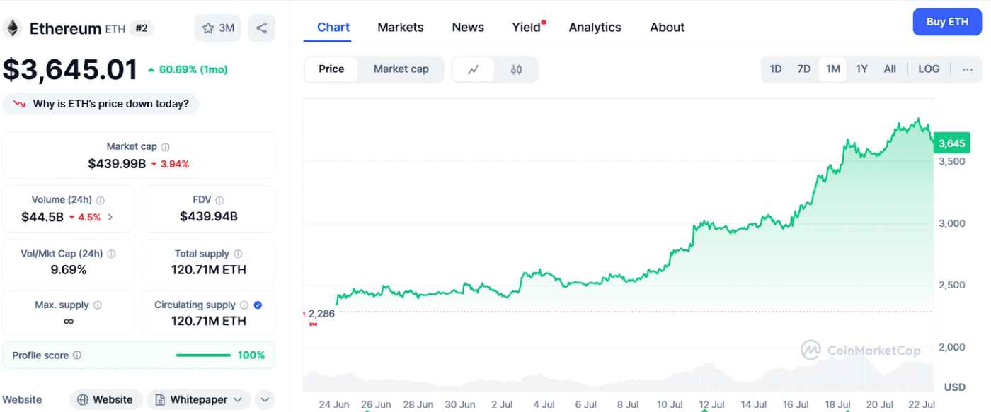Click the 3,645 current price chart label
The width and height of the screenshot is (991, 412).
tap(951, 143)
